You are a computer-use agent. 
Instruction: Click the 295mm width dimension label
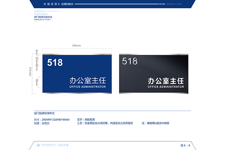[76, 46]
